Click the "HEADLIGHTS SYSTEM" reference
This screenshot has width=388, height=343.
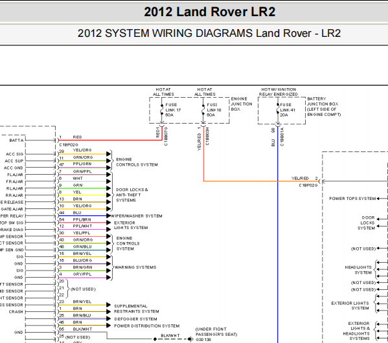(x=358, y=270)
